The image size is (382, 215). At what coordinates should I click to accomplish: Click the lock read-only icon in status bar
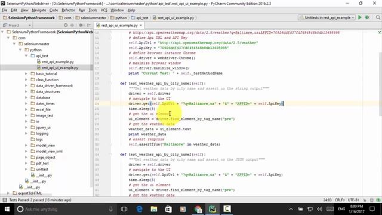click(x=365, y=200)
